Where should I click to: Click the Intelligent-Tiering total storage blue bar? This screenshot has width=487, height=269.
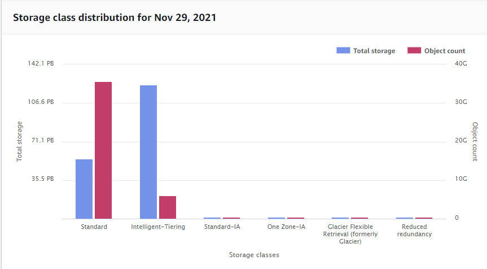tap(148, 152)
